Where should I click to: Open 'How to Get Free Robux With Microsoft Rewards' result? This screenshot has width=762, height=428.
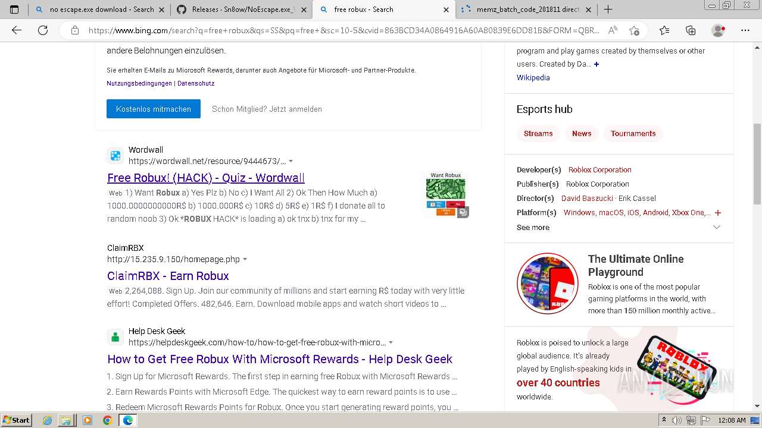[x=280, y=359]
